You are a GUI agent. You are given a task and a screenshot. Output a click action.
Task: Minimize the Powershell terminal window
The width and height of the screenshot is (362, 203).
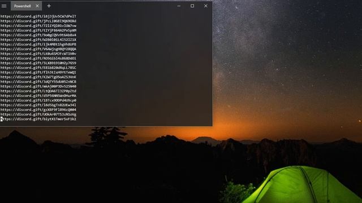click(179, 6)
